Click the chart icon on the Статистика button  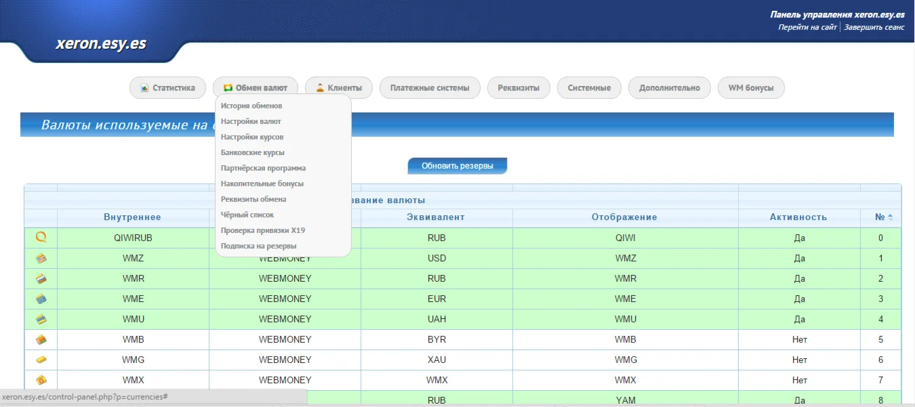coord(143,87)
